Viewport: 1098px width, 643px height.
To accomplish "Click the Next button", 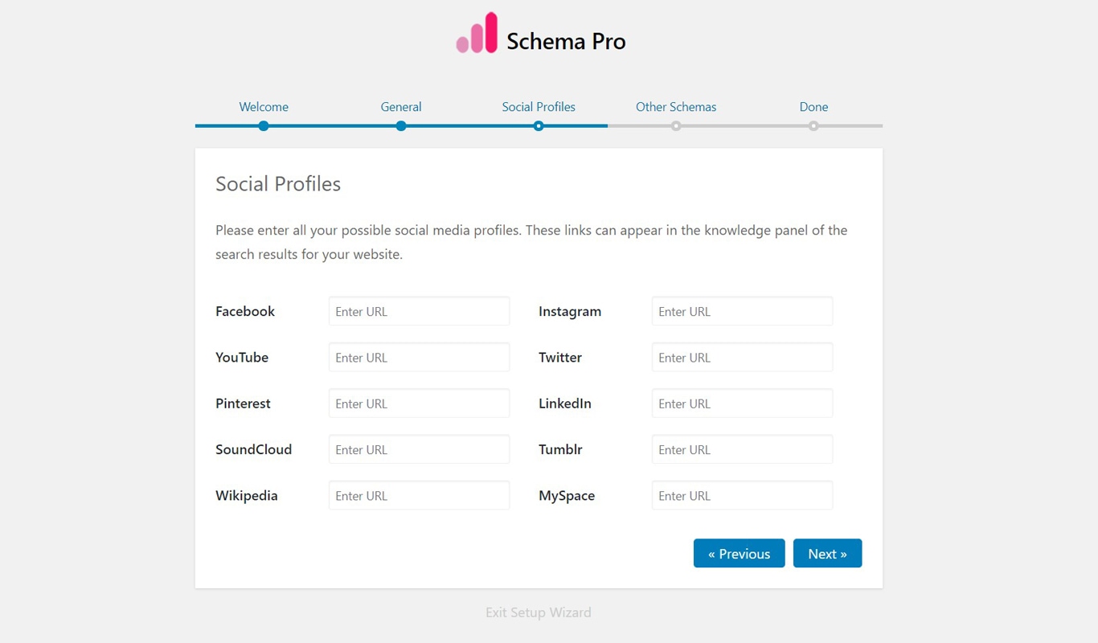I will click(x=828, y=553).
